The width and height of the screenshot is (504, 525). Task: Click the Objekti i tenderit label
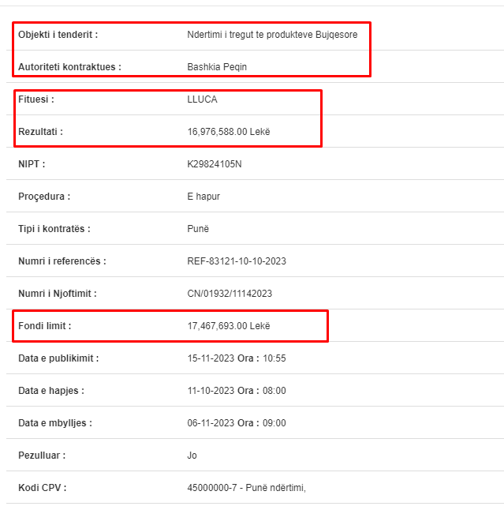[x=58, y=35]
